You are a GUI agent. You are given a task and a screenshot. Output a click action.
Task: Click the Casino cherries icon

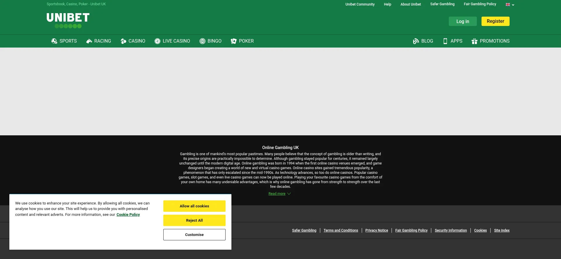point(123,41)
